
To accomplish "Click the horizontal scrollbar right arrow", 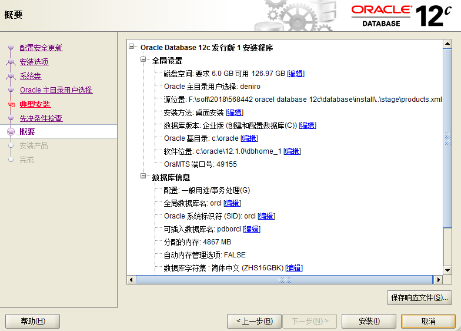I will (439, 280).
